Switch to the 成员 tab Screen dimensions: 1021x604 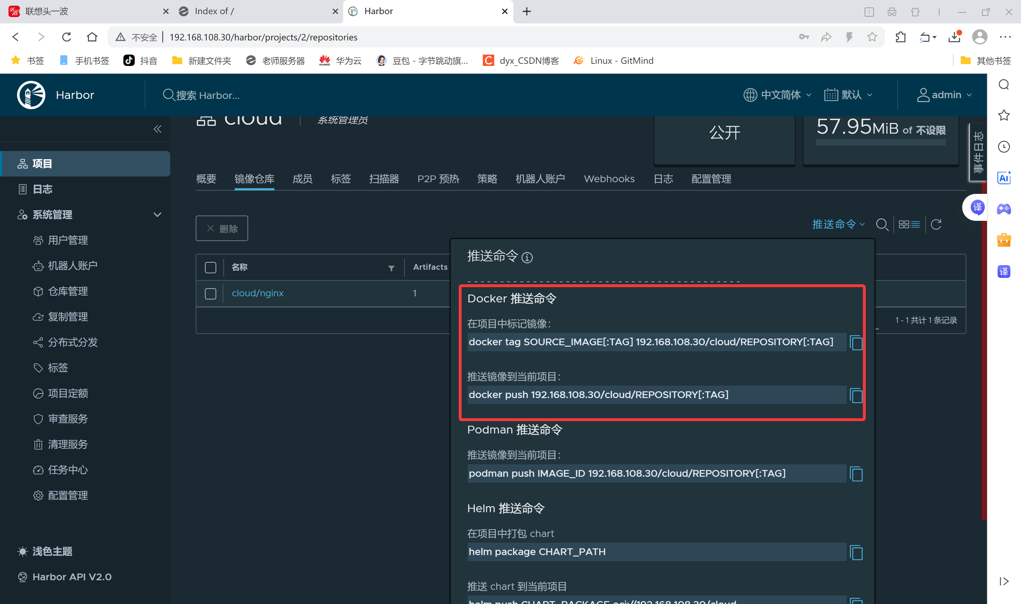(x=302, y=179)
